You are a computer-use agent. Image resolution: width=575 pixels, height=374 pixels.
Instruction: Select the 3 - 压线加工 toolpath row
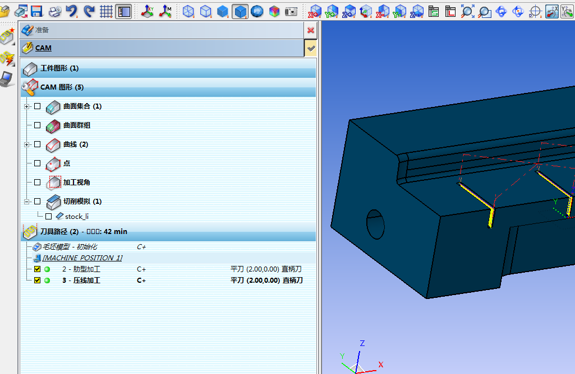(81, 280)
